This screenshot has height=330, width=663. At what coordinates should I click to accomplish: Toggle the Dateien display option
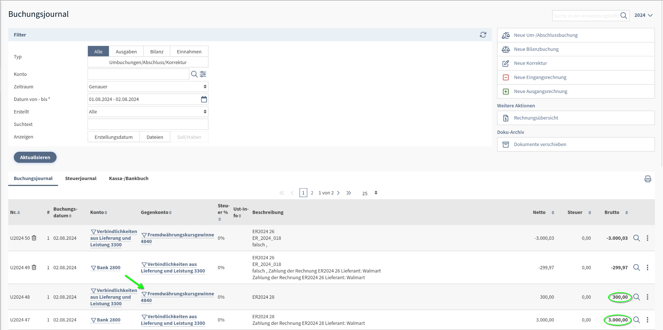click(x=155, y=137)
